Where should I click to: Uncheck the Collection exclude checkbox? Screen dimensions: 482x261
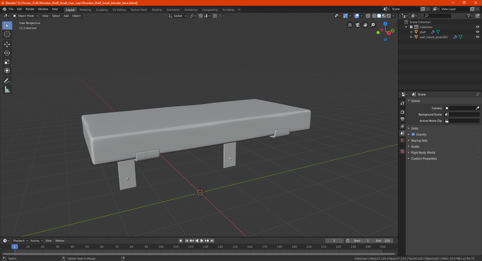pos(411,27)
